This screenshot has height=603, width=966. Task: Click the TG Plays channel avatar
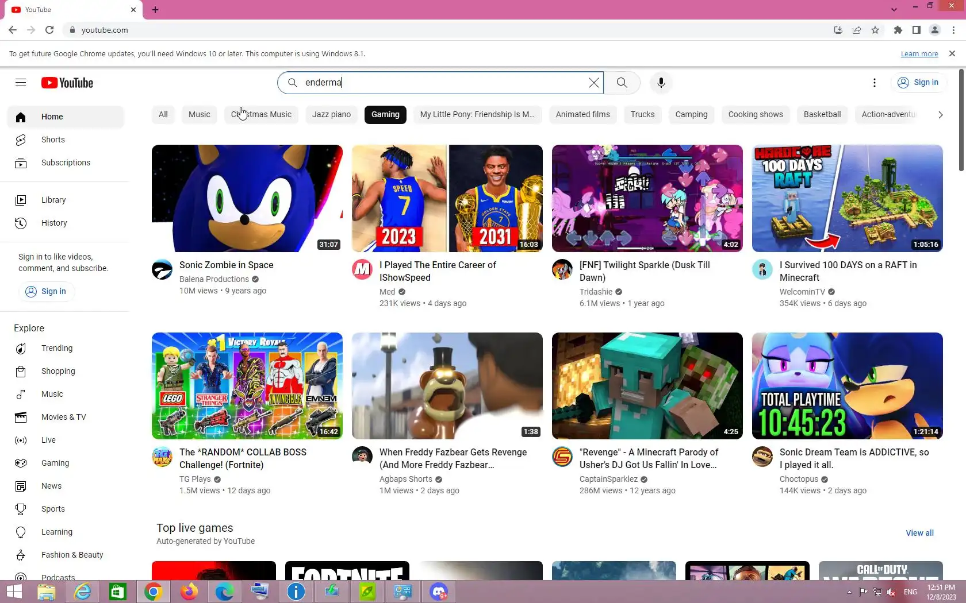(x=162, y=457)
